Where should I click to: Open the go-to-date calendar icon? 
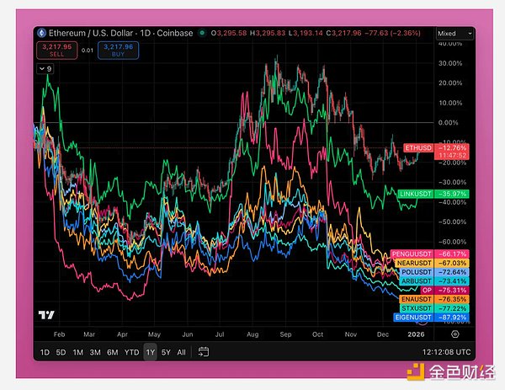tap(204, 352)
